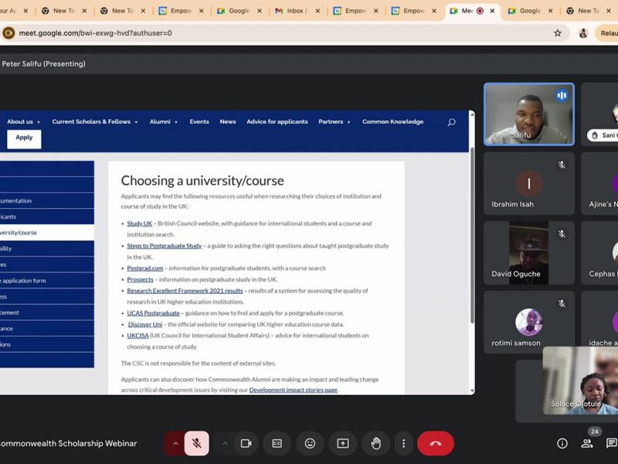
Task: Select the Advice for applicants menu item
Action: click(x=277, y=121)
